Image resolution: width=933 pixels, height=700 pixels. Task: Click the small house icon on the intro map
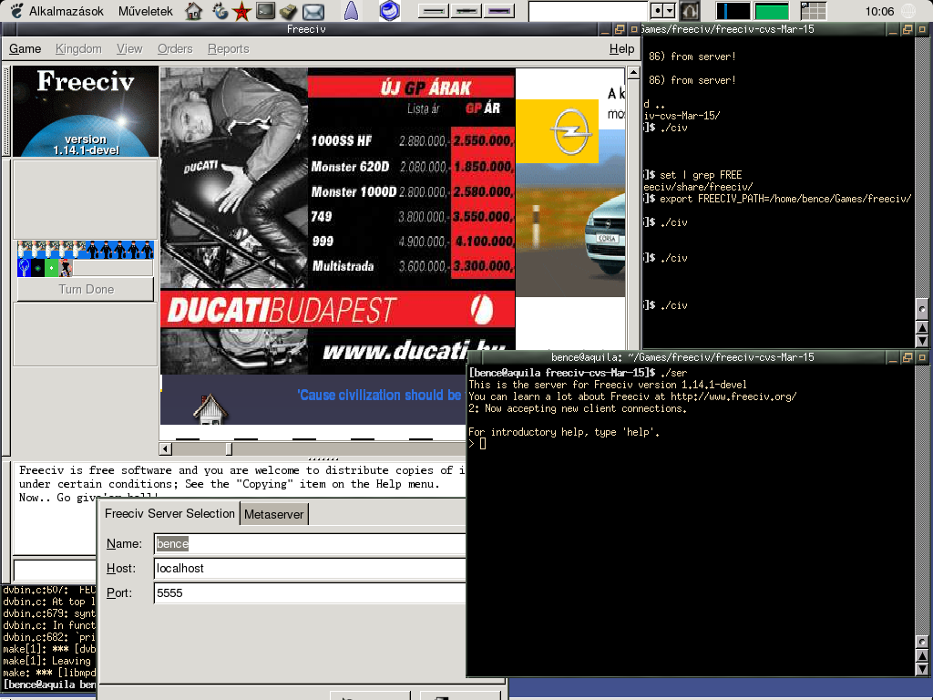click(210, 409)
